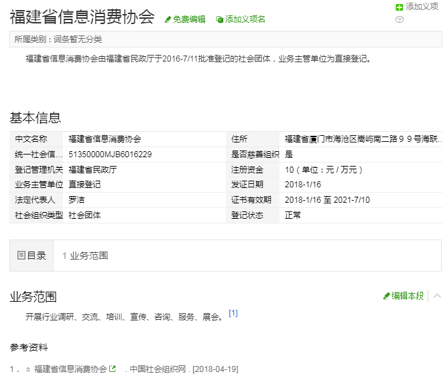The height and width of the screenshot is (380, 445).
Task: Click 添加义项 text at top right
Action: click(422, 7)
